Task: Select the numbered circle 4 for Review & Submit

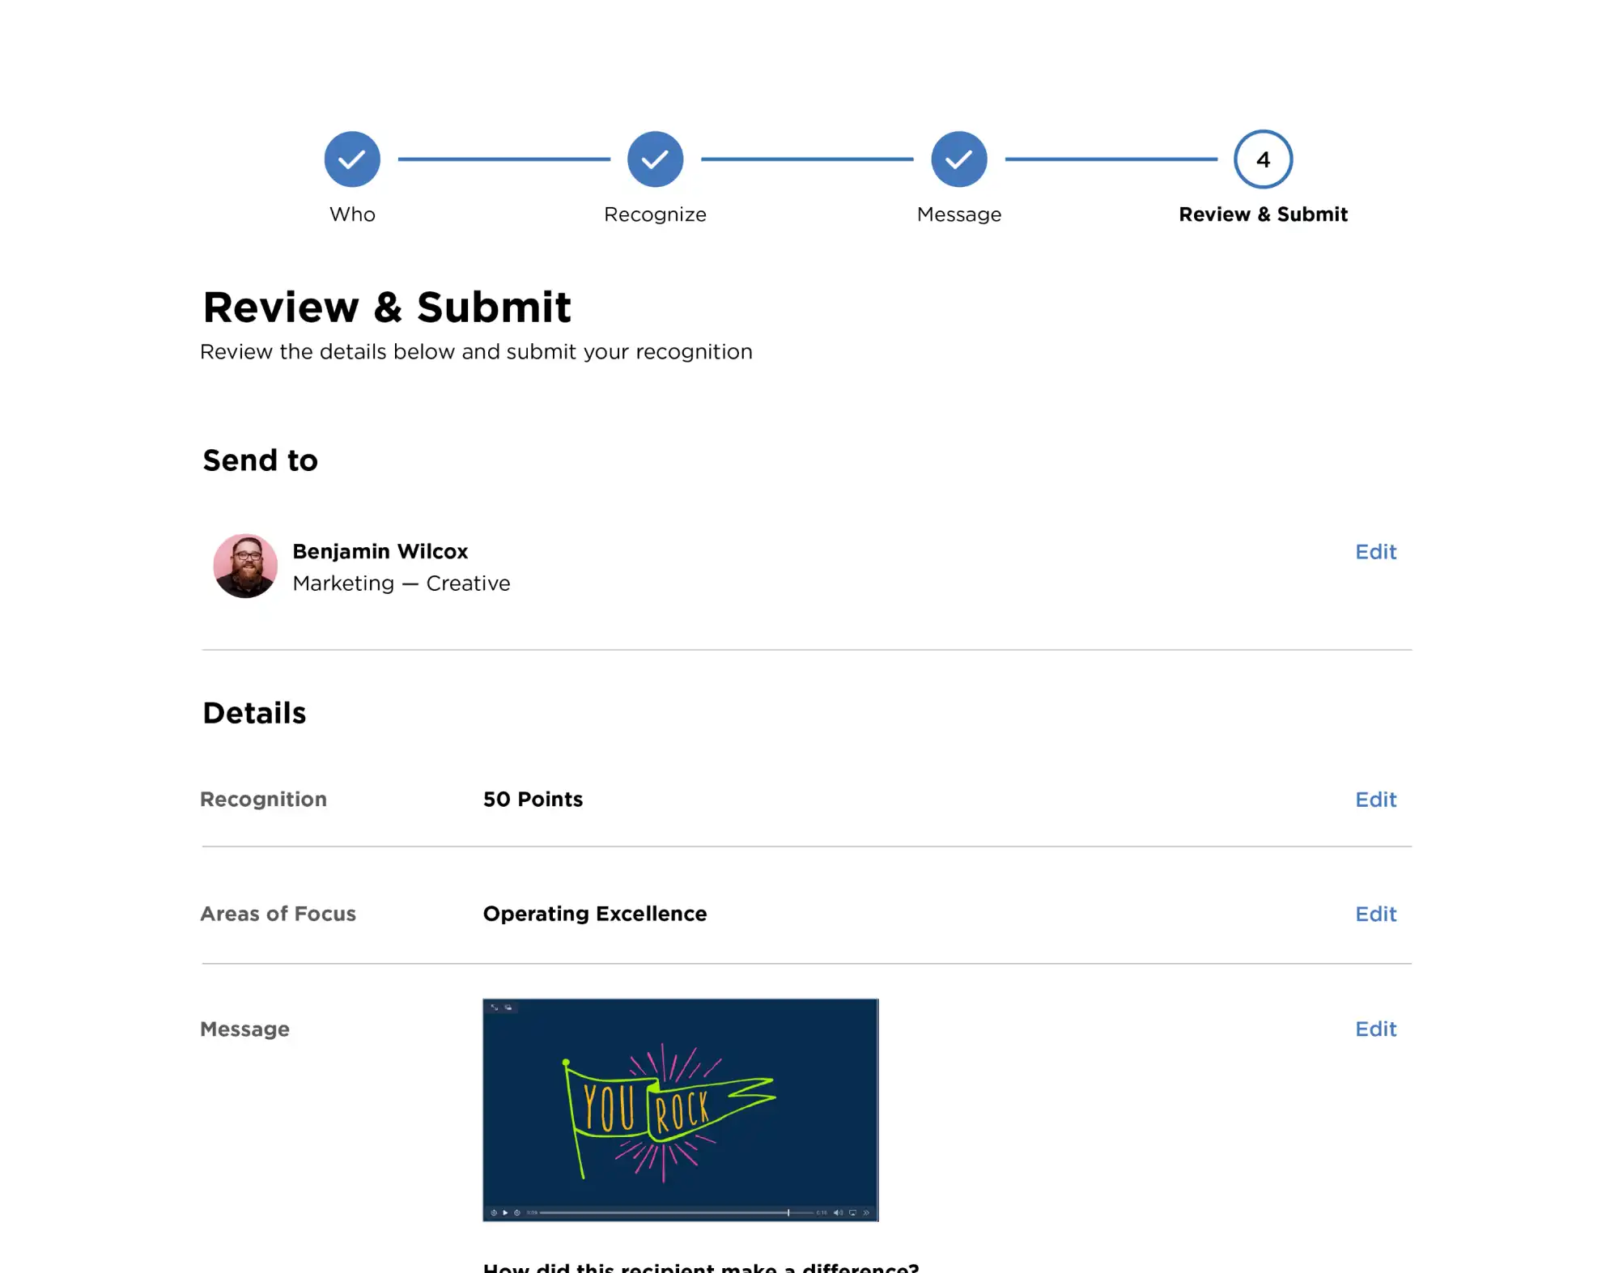Action: click(1263, 159)
